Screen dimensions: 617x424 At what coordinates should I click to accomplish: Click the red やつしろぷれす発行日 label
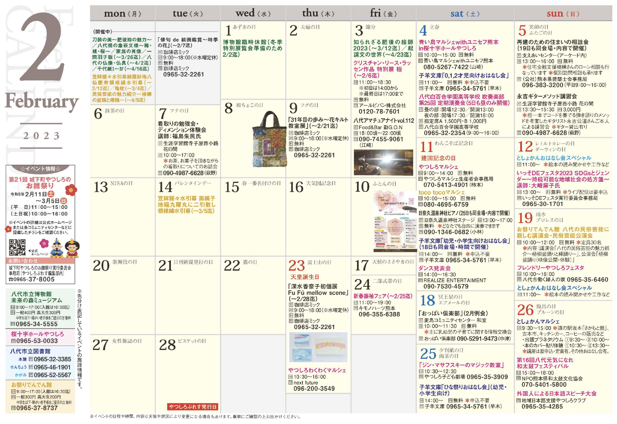tap(192, 407)
